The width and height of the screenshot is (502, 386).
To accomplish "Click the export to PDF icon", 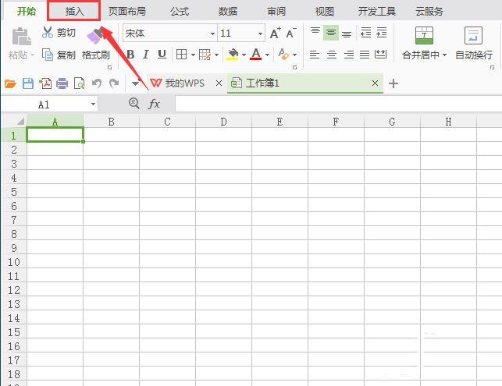I will click(45, 83).
